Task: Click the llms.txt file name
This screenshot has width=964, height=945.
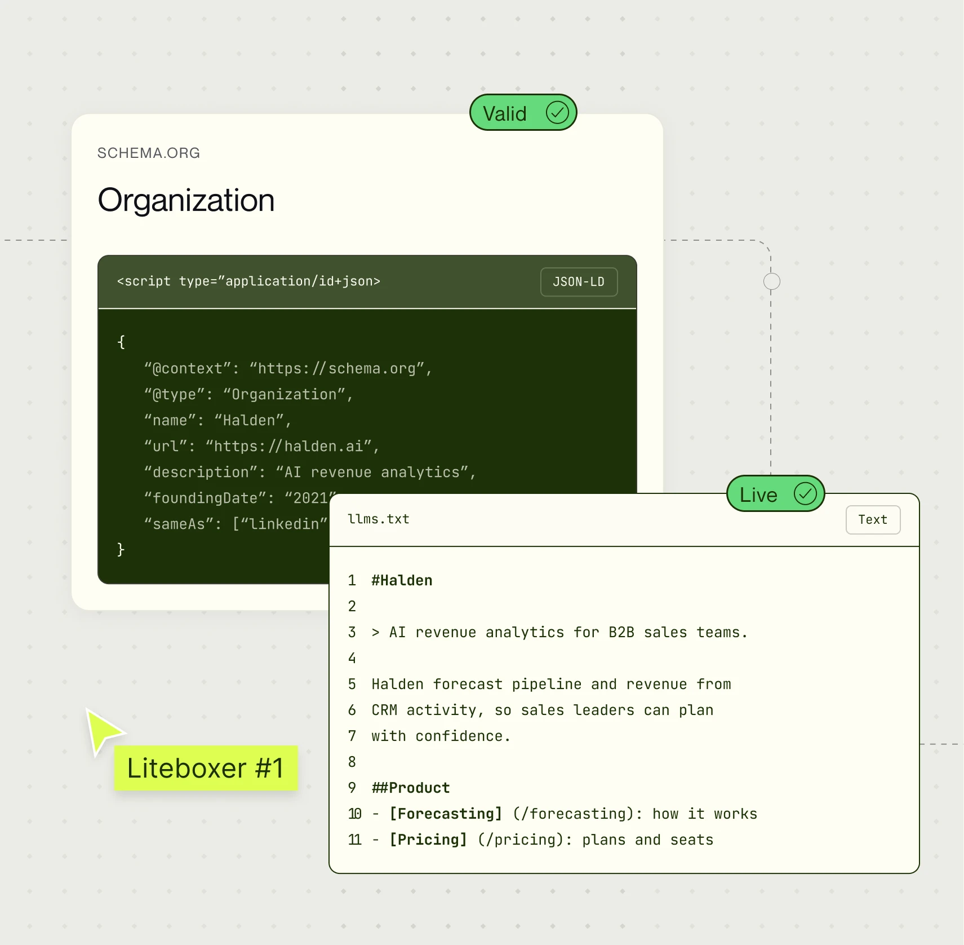Action: tap(379, 519)
